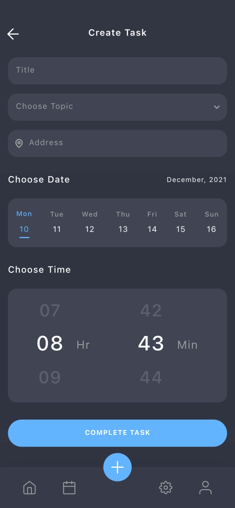Click the location pin icon in Address field
This screenshot has width=235, height=508.
point(18,143)
